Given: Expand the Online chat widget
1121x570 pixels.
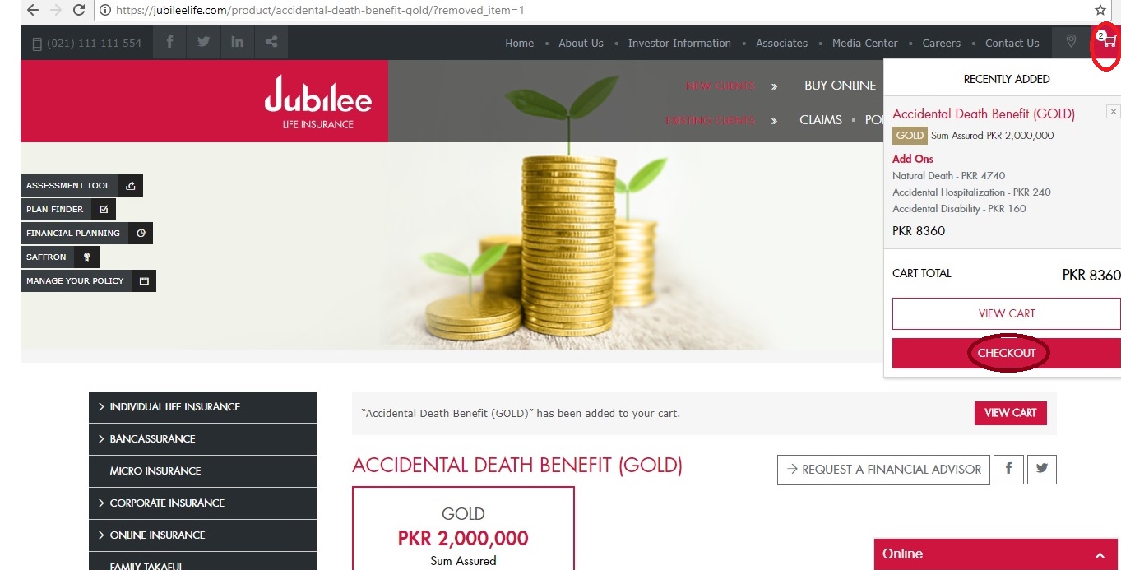Looking at the screenshot, I should coord(995,554).
